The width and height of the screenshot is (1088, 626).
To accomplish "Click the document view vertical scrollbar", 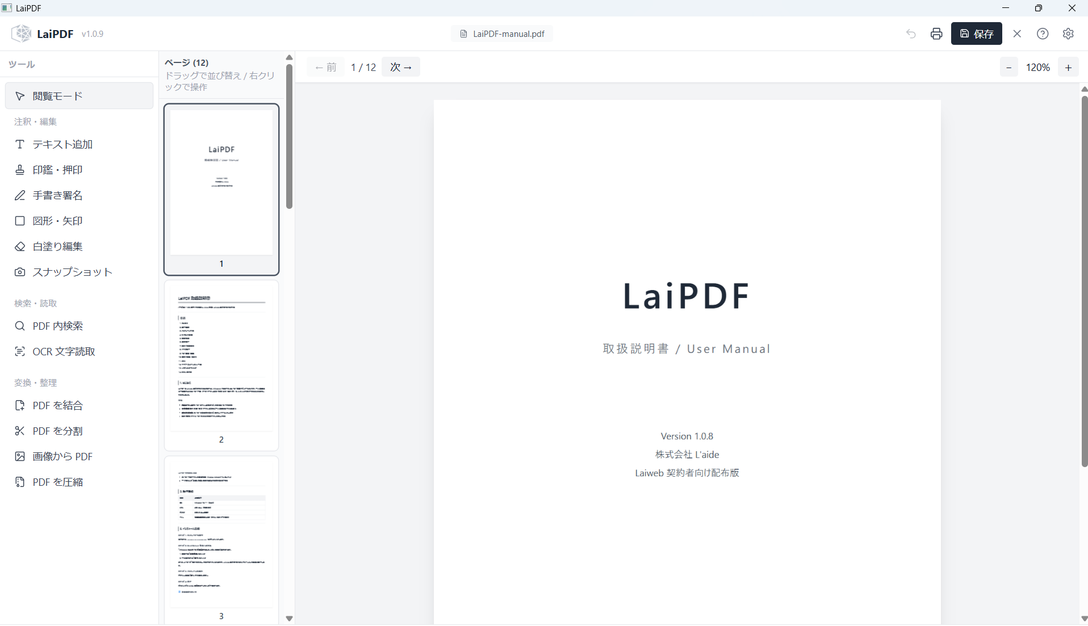I will [x=1084, y=281].
